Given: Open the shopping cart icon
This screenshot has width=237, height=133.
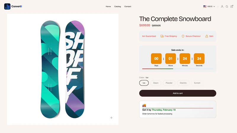Looking at the screenshot, I should (x=232, y=6).
